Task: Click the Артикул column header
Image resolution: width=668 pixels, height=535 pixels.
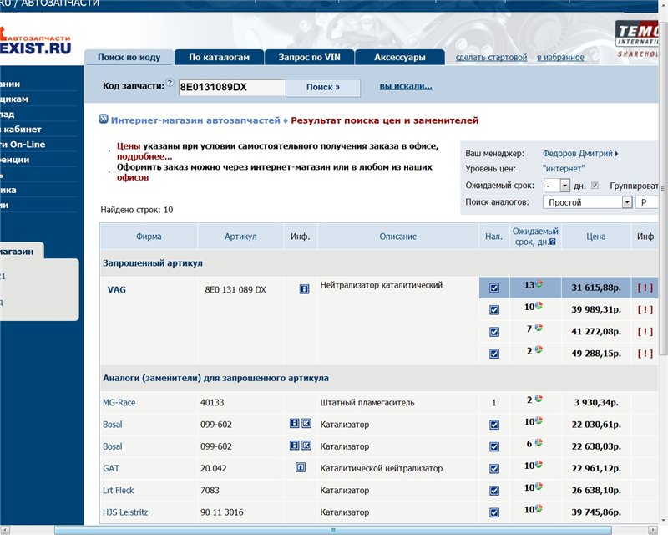Action: (240, 237)
